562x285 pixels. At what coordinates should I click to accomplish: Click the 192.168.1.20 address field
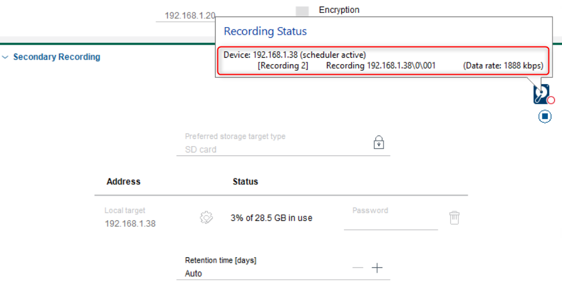pos(190,16)
